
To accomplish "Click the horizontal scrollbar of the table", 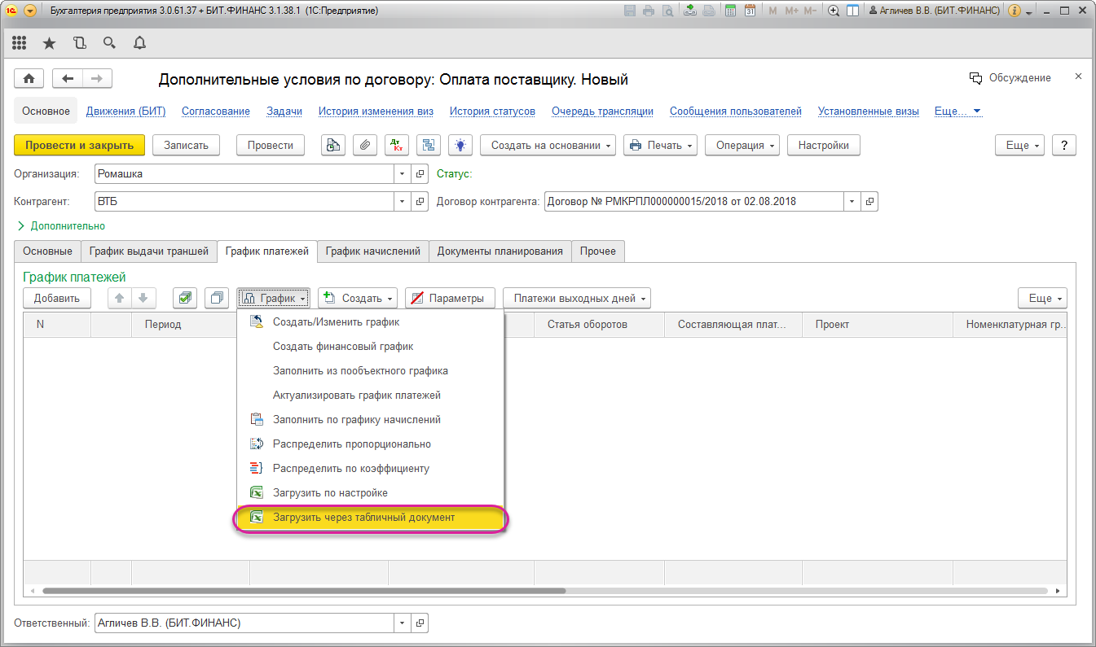I will pos(304,591).
